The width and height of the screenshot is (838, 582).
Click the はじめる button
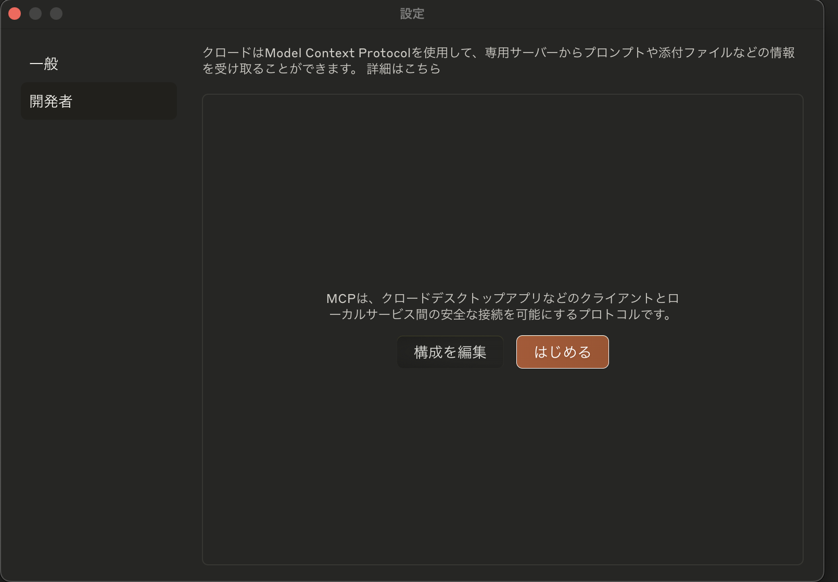point(562,352)
